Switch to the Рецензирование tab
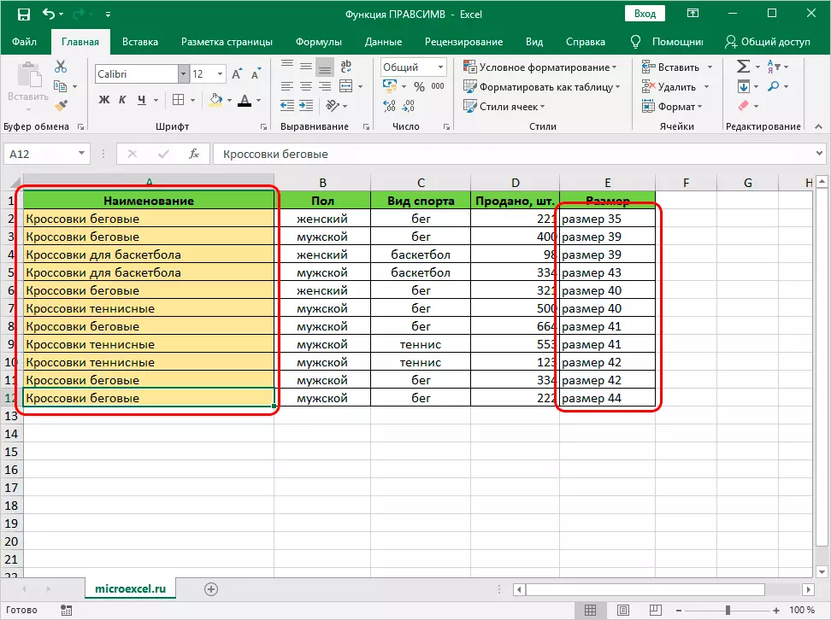The image size is (831, 620). (463, 42)
